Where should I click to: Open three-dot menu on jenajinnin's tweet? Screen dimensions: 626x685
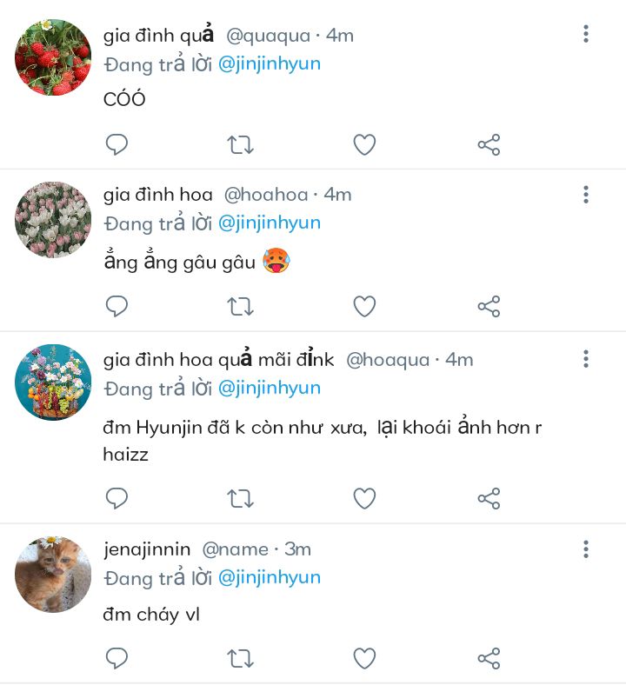tap(586, 549)
